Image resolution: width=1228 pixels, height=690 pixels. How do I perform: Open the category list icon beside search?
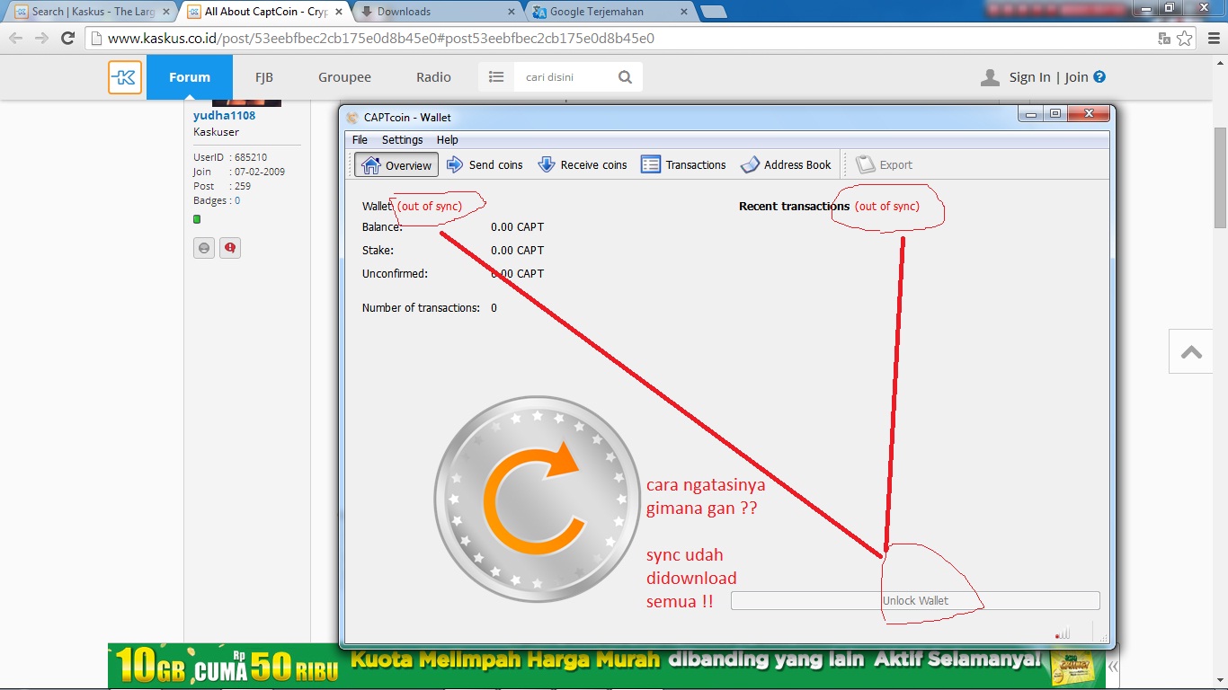496,77
